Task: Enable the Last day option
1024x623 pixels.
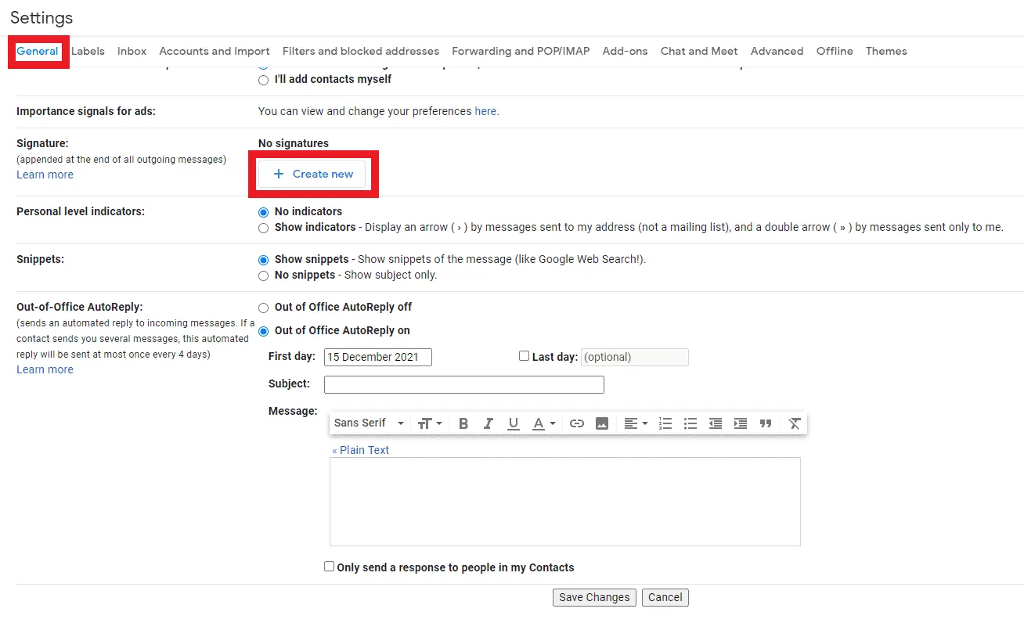Action: click(x=524, y=355)
